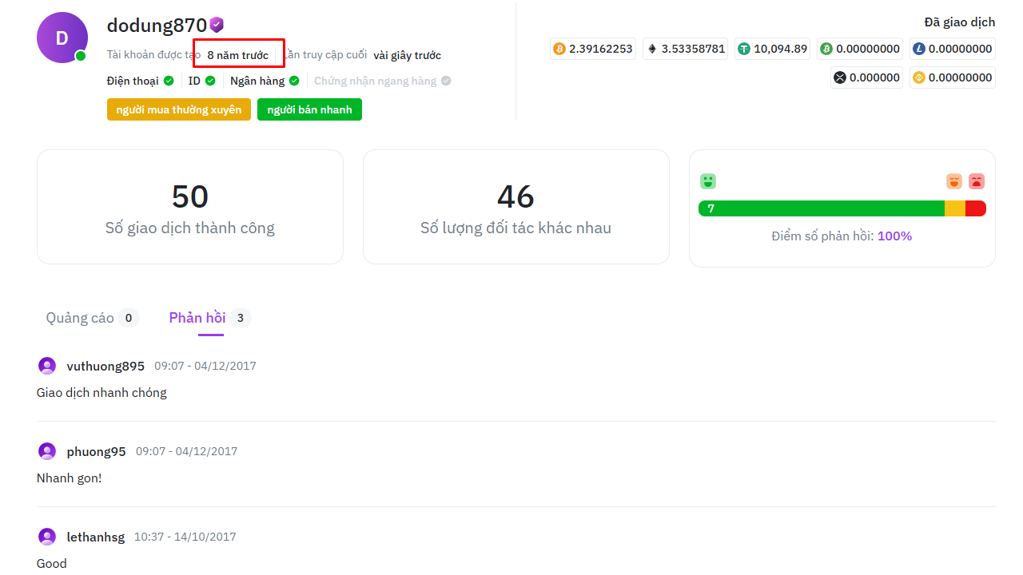The width and height of the screenshot is (1023, 575).
Task: Click the green Bitcoin Cash icon
Action: point(826,49)
